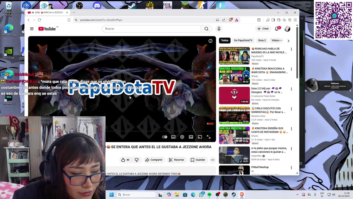Open Brave main menu
Screen dimensions: 353x199
[x=295, y=20]
